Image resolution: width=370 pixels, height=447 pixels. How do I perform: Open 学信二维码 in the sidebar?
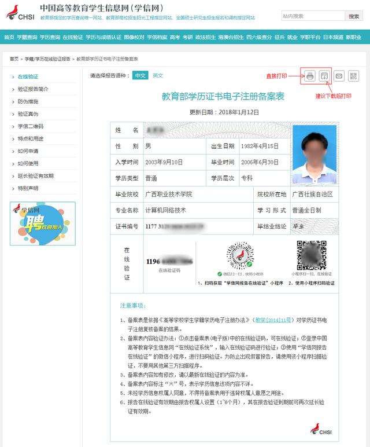tap(31, 126)
